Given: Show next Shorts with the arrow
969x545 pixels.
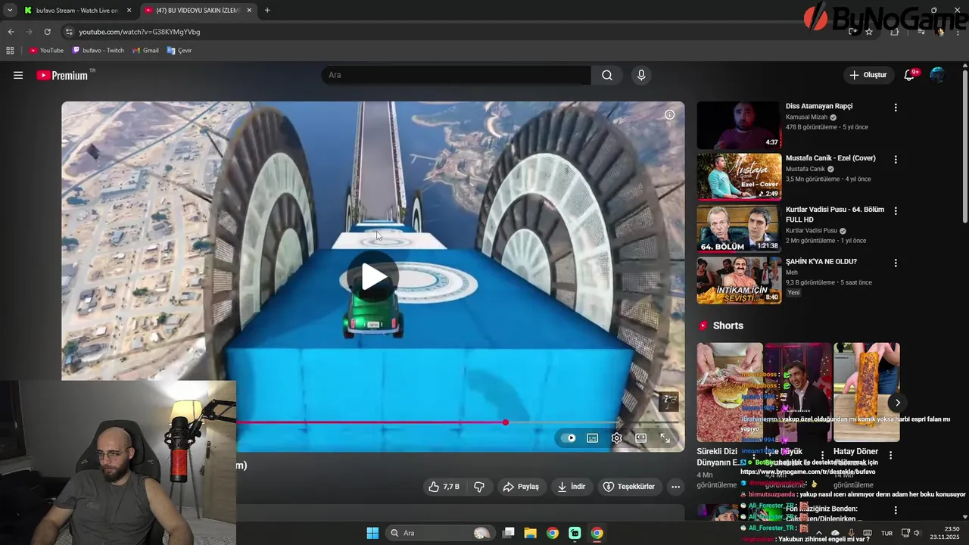Looking at the screenshot, I should (897, 403).
